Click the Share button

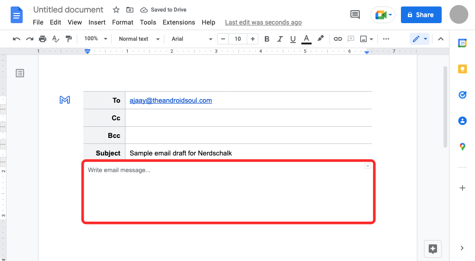click(x=421, y=15)
